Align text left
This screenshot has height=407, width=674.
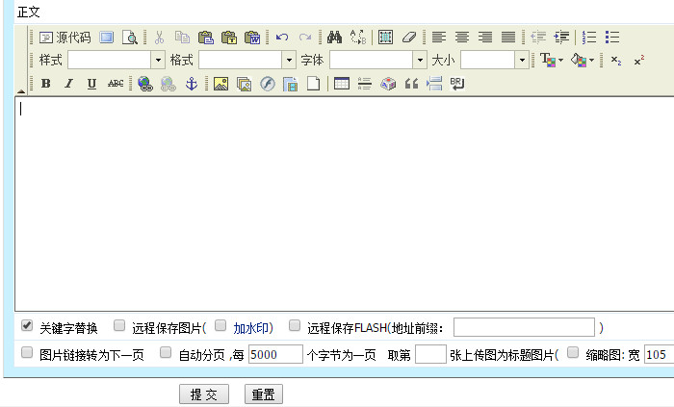pyautogui.click(x=439, y=38)
